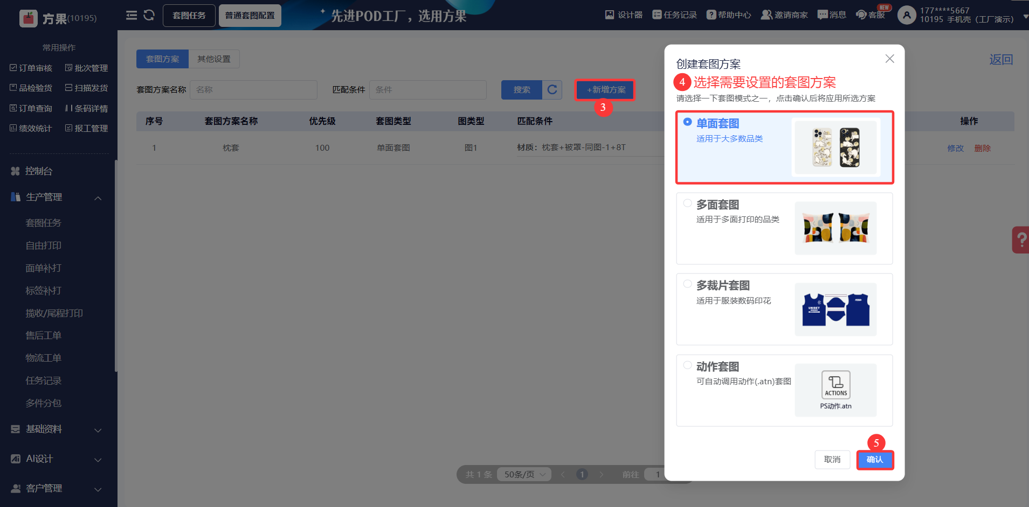Select the 多裁片套图 radio option
This screenshot has width=1029, height=507.
coord(687,284)
